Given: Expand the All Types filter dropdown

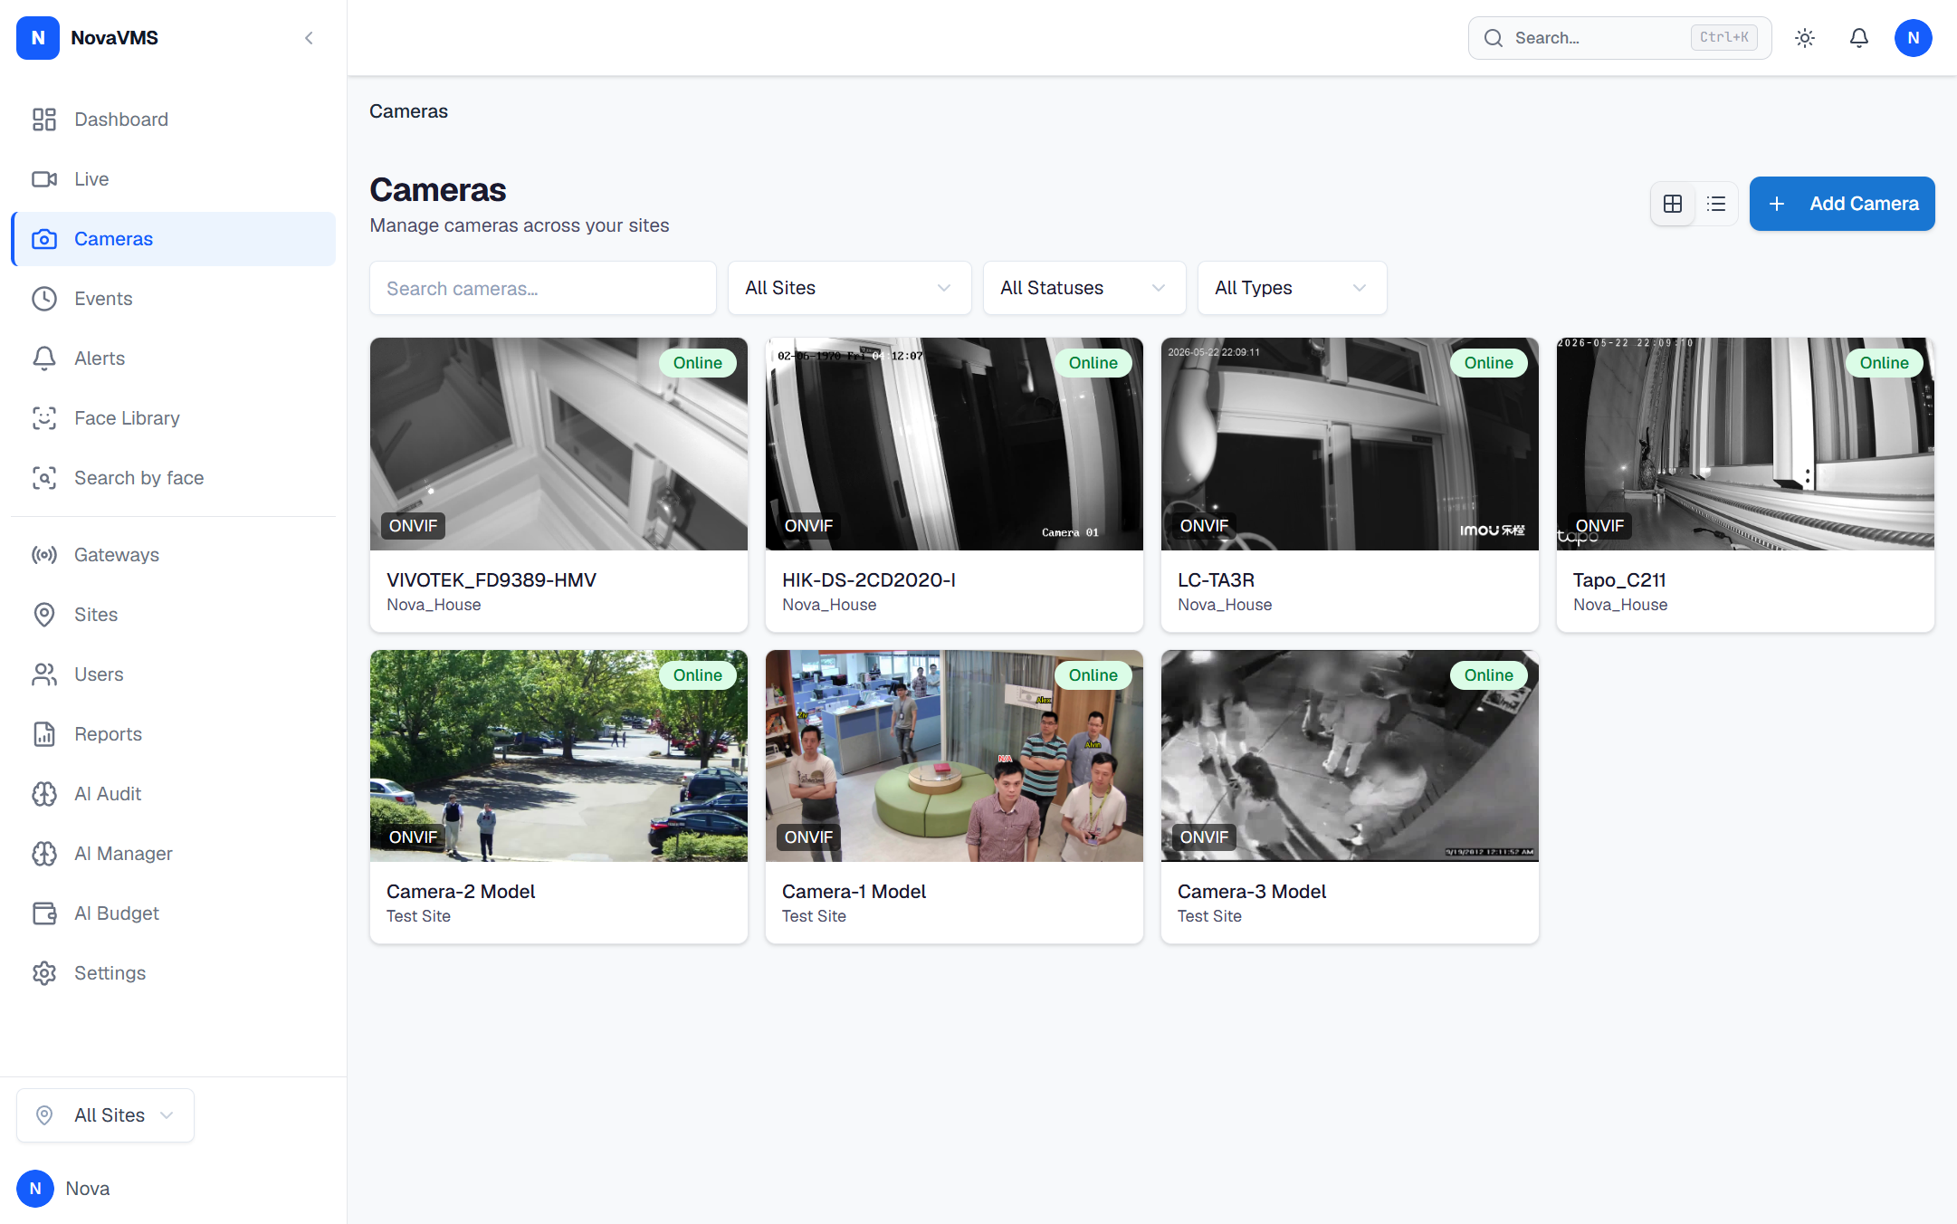Looking at the screenshot, I should pyautogui.click(x=1292, y=288).
